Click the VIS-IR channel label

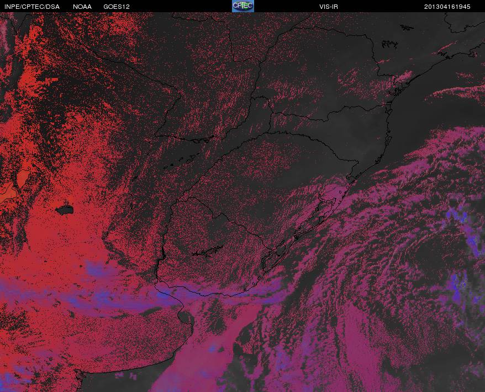pos(329,7)
